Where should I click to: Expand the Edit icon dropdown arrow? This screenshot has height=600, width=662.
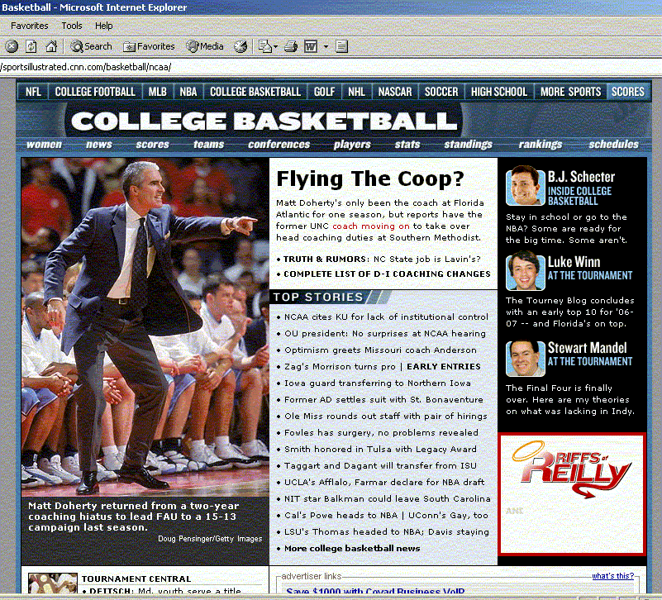click(326, 46)
